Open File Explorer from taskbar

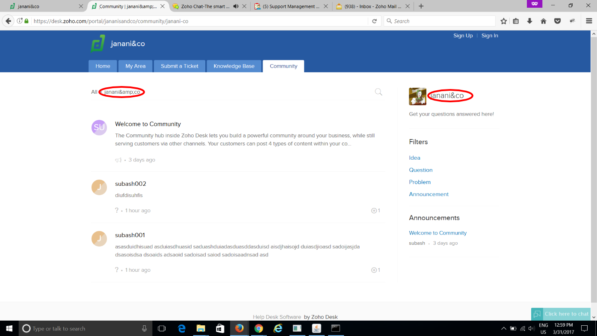click(201, 328)
